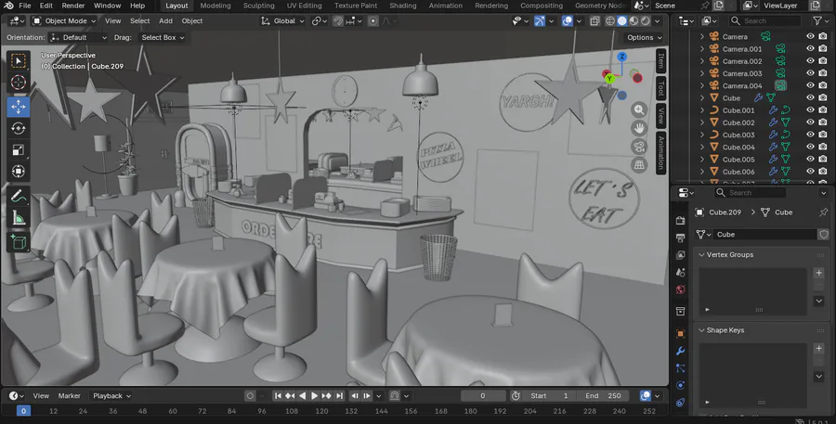Screen dimensions: 836x424
Task: Select the Rotate tool
Action: [19, 128]
